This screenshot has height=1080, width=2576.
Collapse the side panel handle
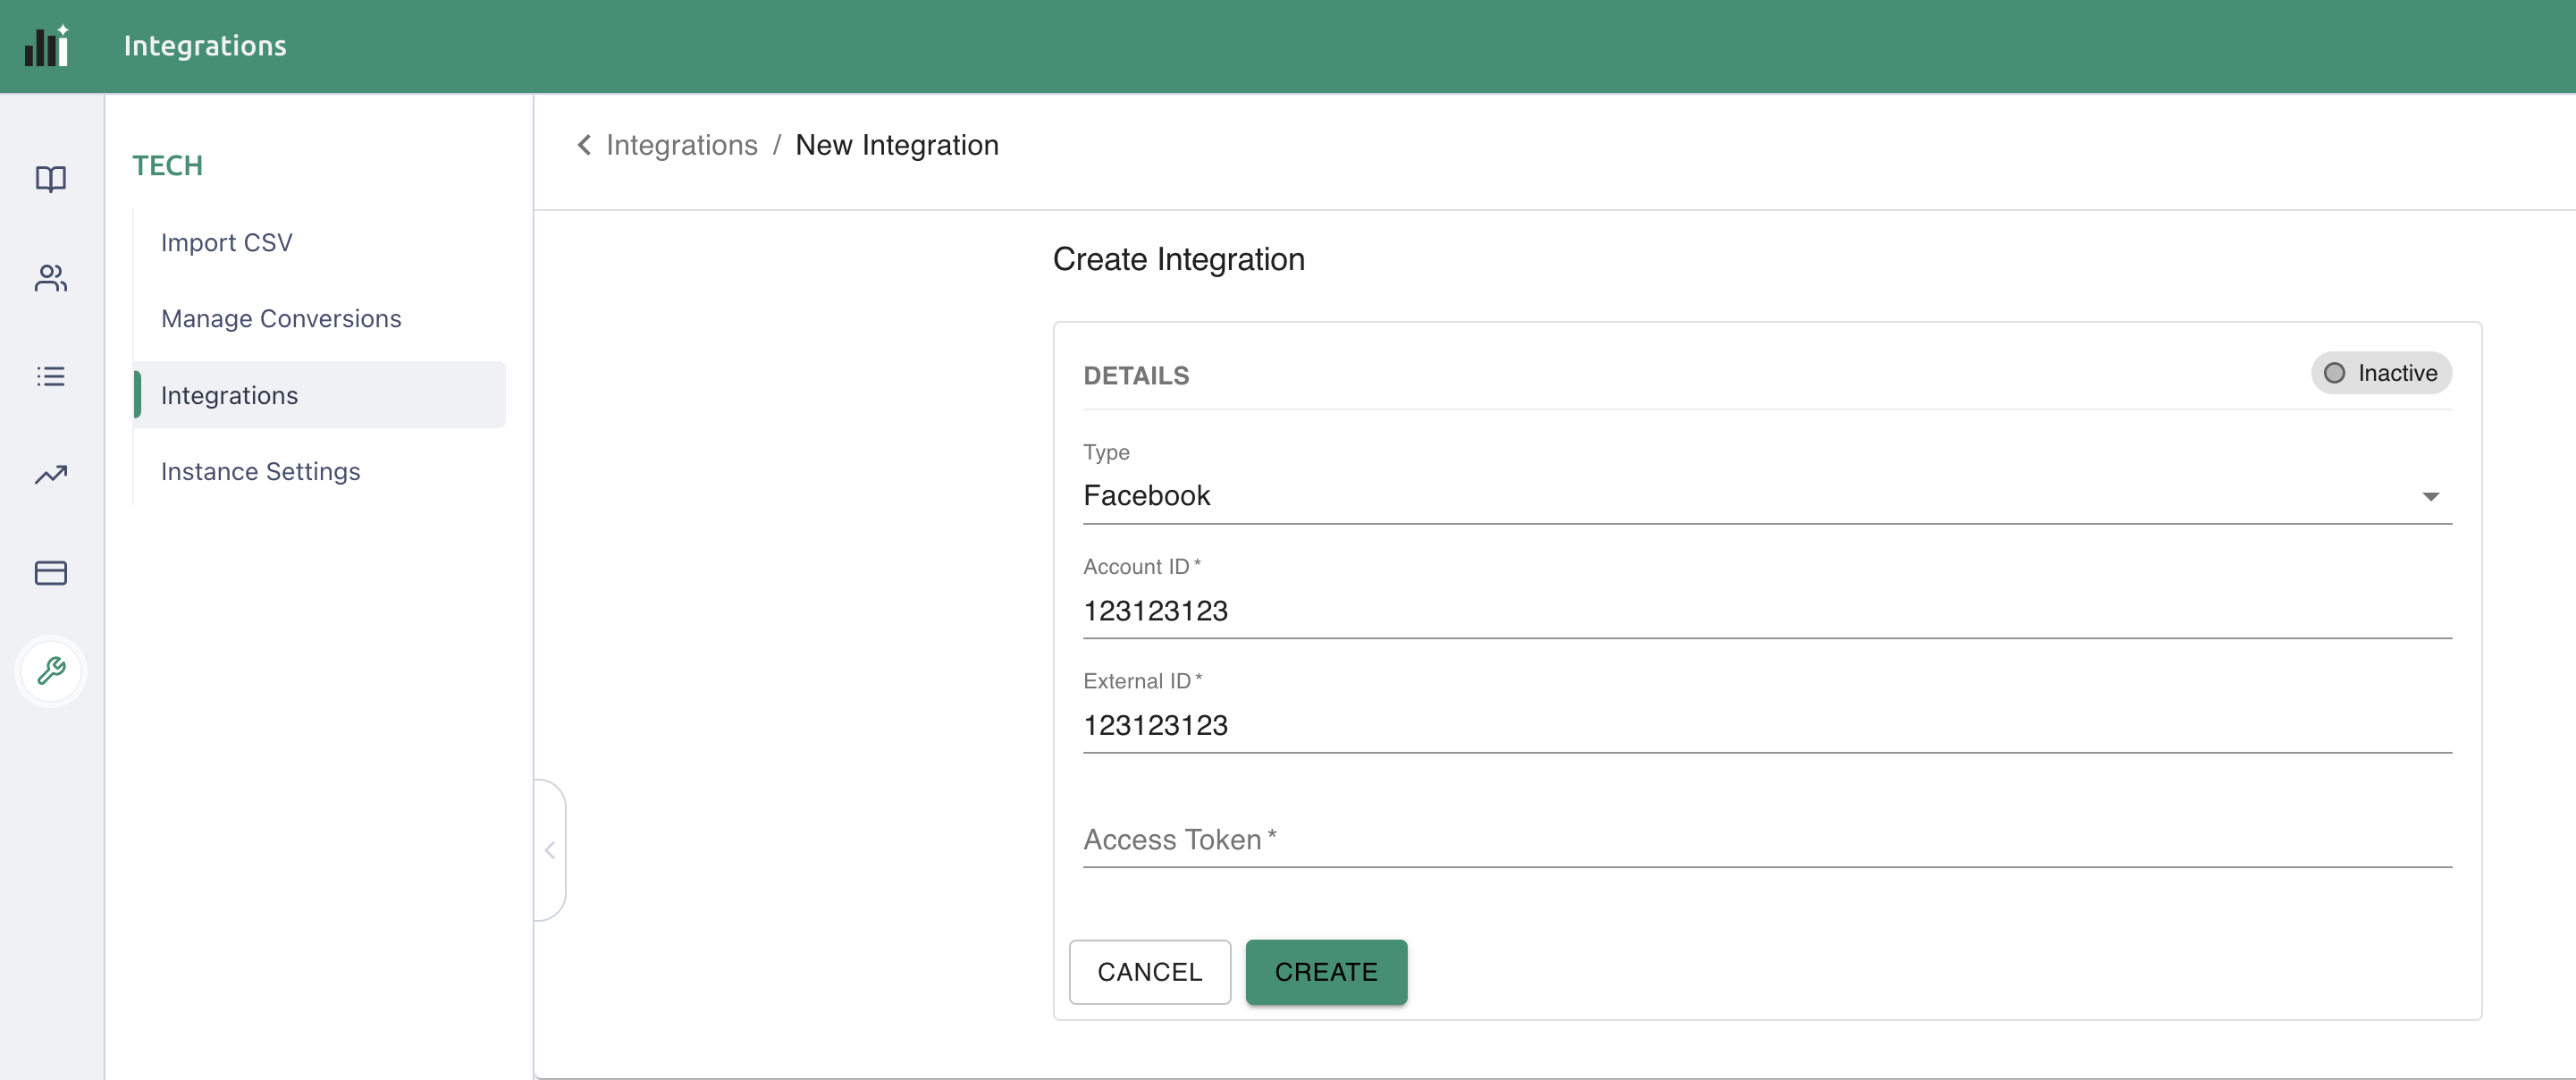click(x=550, y=850)
